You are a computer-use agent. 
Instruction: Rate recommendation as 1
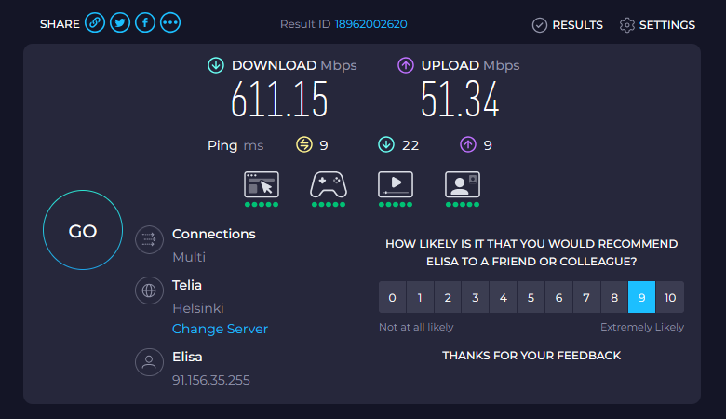[420, 297]
